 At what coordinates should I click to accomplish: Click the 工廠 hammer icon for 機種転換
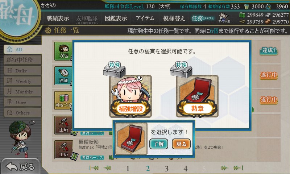pyautogui.click(x=64, y=150)
